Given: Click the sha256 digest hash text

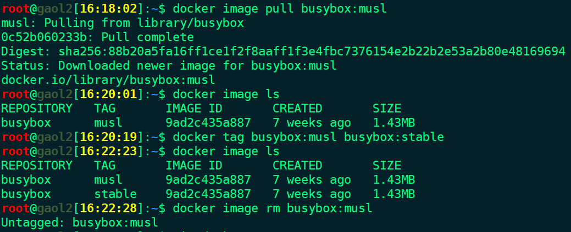Looking at the screenshot, I should tap(312, 52).
